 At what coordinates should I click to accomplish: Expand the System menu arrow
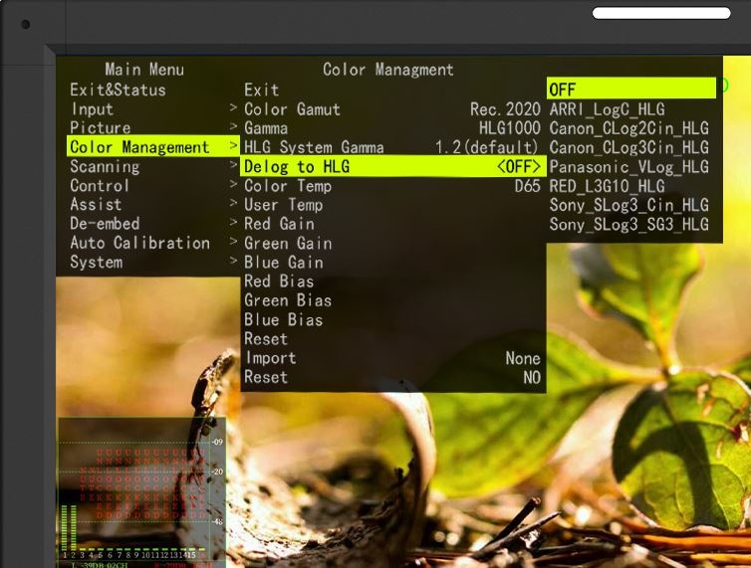pos(233,262)
